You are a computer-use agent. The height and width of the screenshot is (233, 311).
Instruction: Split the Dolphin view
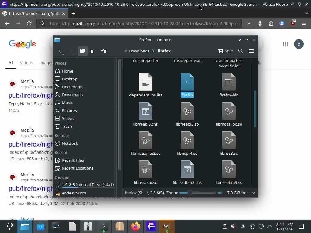coord(225,51)
